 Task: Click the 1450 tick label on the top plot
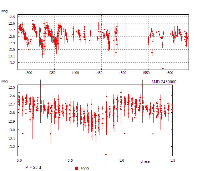99,73
